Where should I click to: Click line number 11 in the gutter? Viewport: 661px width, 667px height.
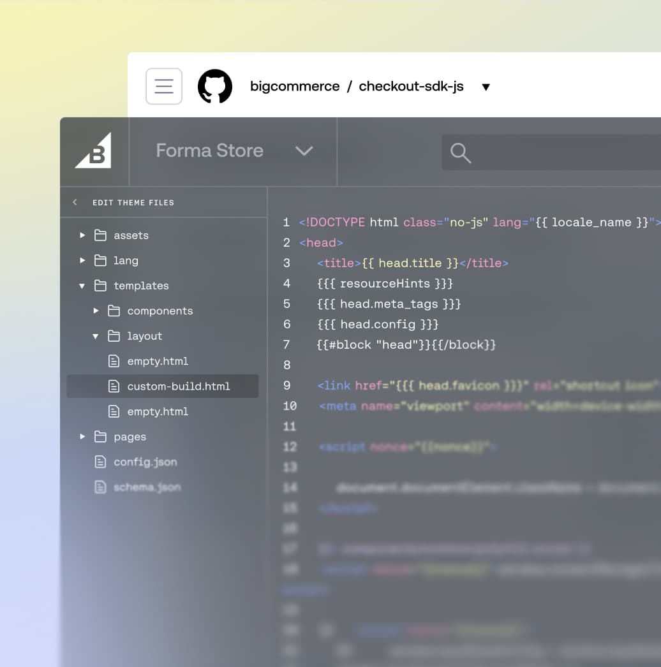(290, 426)
